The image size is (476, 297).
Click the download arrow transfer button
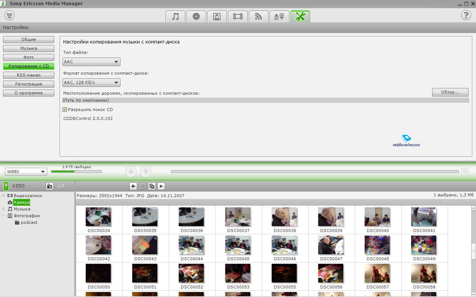point(131,172)
